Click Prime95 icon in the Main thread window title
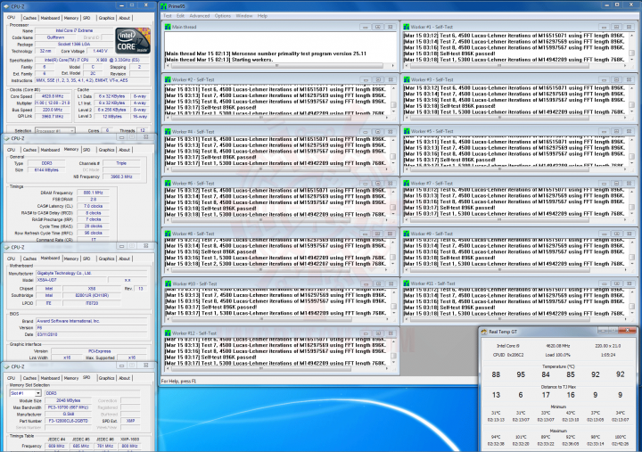This screenshot has width=642, height=452. [x=168, y=27]
